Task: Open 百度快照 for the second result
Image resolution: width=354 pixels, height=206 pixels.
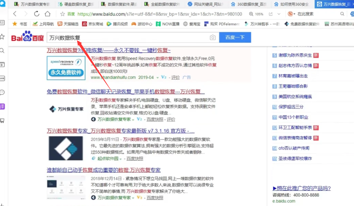Action: point(155,119)
